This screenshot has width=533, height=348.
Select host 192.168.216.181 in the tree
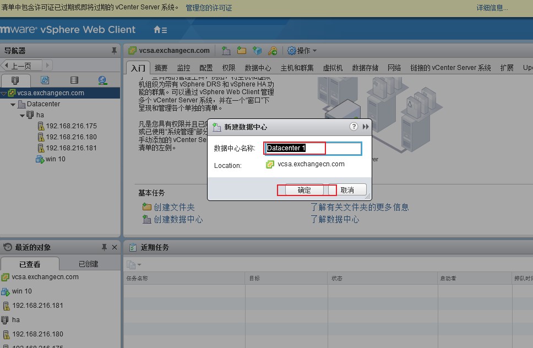(x=72, y=148)
